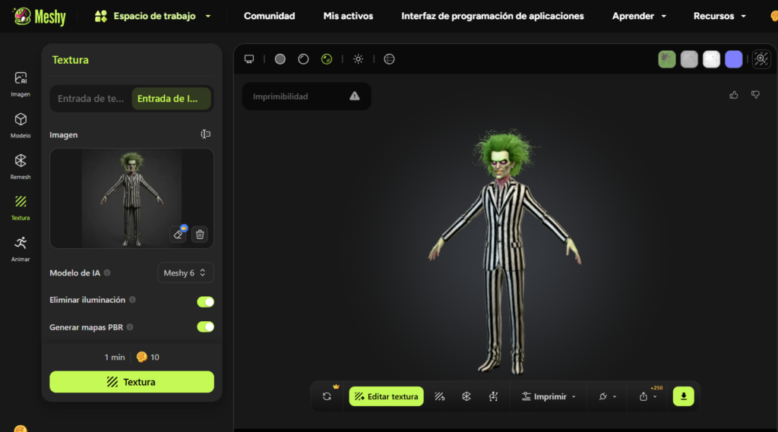Select the outline sphere shading mode

(x=303, y=59)
